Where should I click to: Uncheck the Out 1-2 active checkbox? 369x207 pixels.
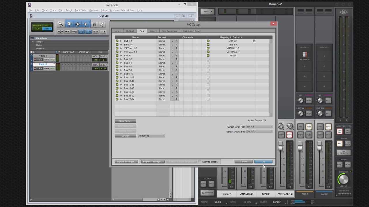pos(117,41)
